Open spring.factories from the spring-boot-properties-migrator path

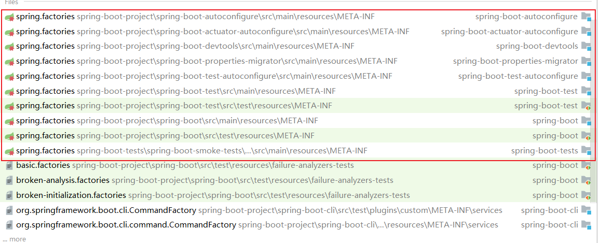click(45, 61)
